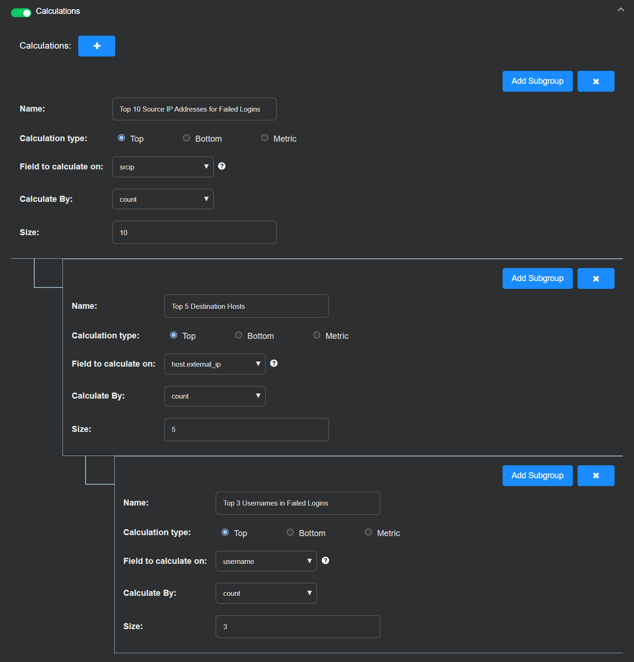Viewport: 634px width, 662px height.
Task: Select Bottom type for Usernames calculation
Action: (x=290, y=532)
